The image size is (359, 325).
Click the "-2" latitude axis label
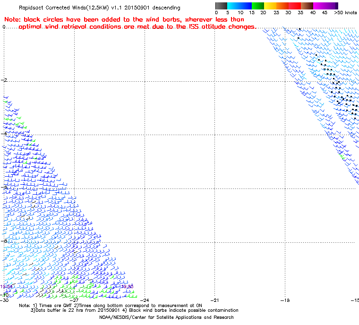(4, 80)
